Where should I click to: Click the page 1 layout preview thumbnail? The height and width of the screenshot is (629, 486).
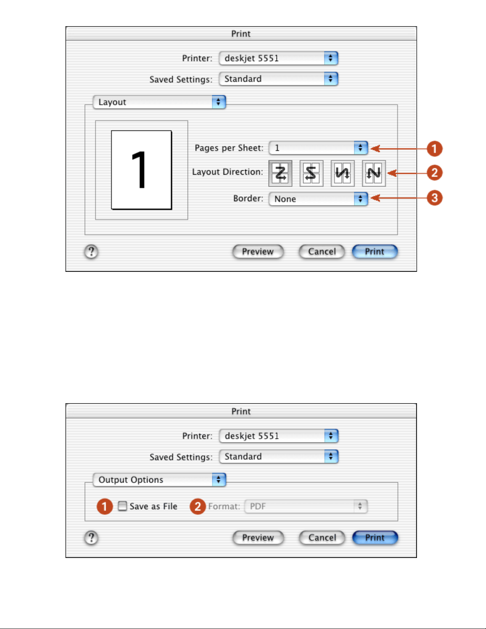[x=142, y=170]
